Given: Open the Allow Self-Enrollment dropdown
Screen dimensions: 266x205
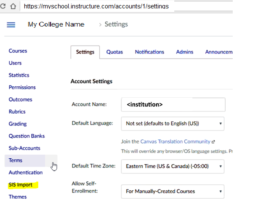Looking at the screenshot, I should click(173, 191).
